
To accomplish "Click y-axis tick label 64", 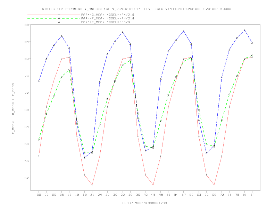I will point(26,127).
